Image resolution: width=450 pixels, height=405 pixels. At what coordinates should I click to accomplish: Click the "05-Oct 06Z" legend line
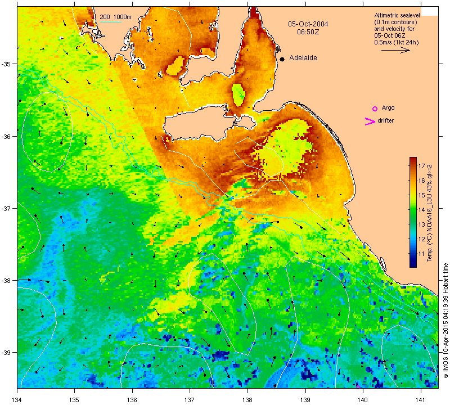pos(389,35)
